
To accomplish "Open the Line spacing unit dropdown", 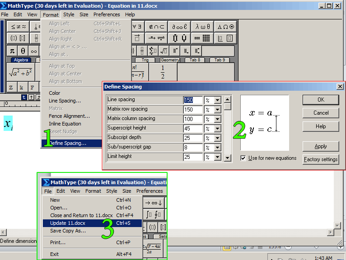I will point(218,100).
